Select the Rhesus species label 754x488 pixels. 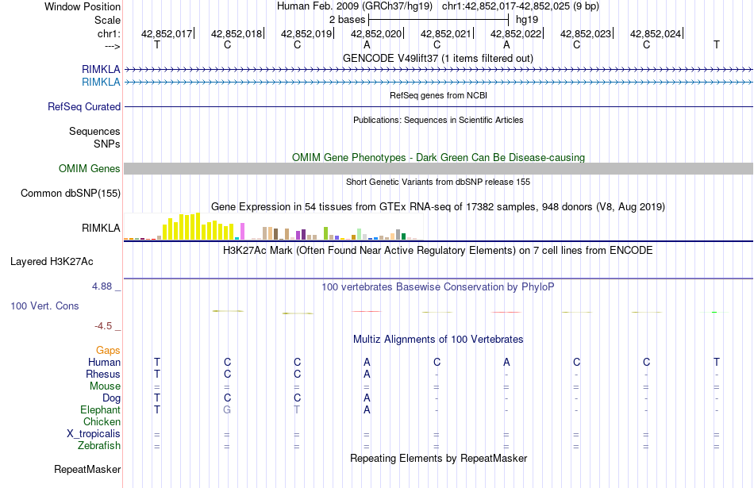tap(103, 374)
